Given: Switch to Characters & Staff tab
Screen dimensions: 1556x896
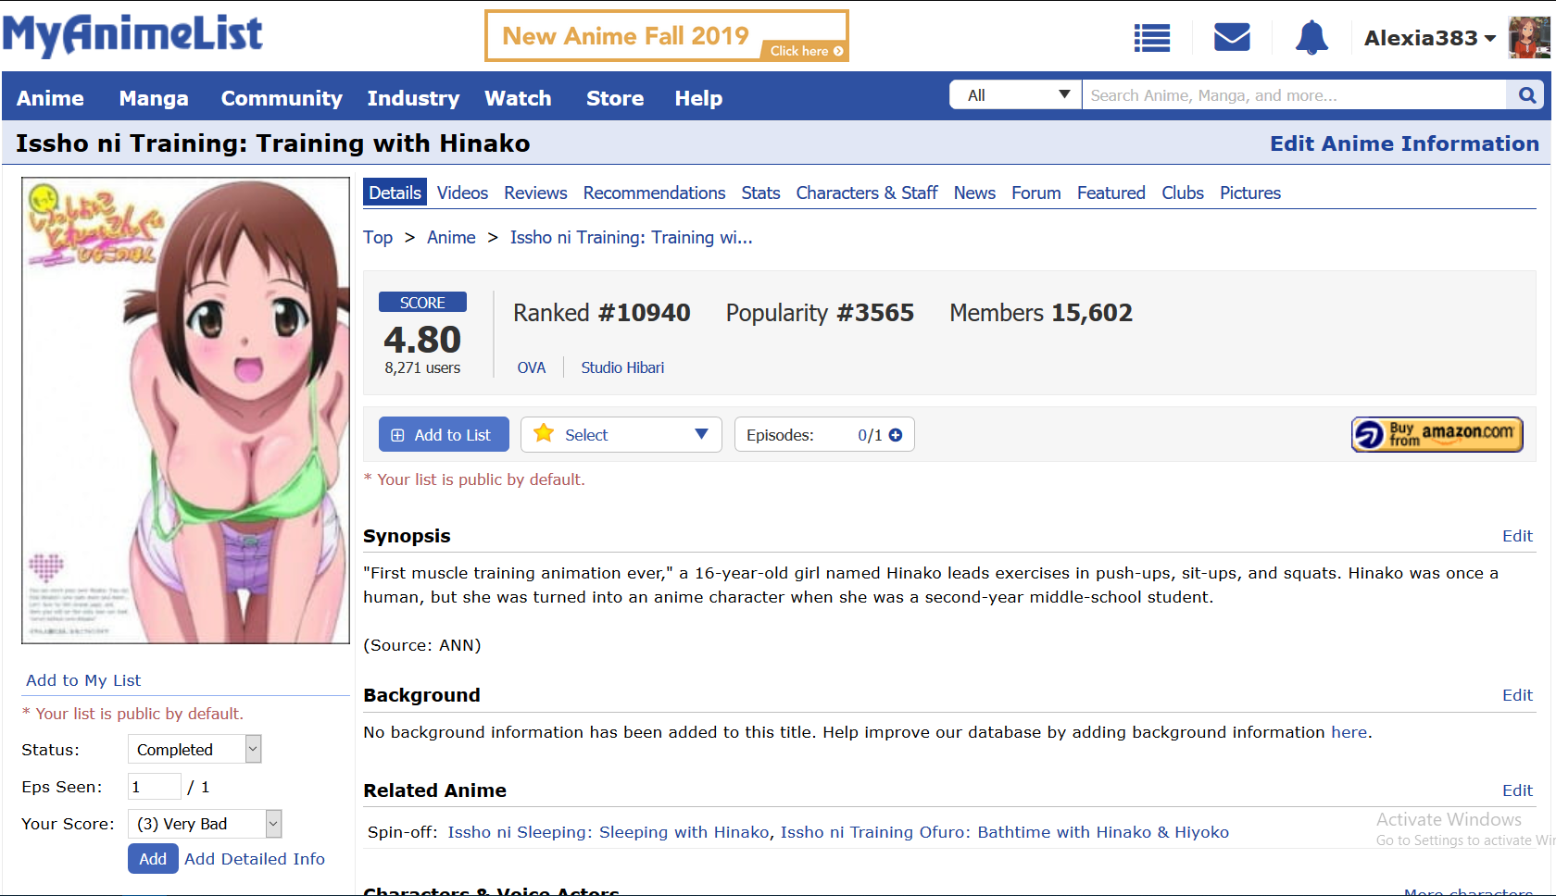Looking at the screenshot, I should pyautogui.click(x=866, y=193).
